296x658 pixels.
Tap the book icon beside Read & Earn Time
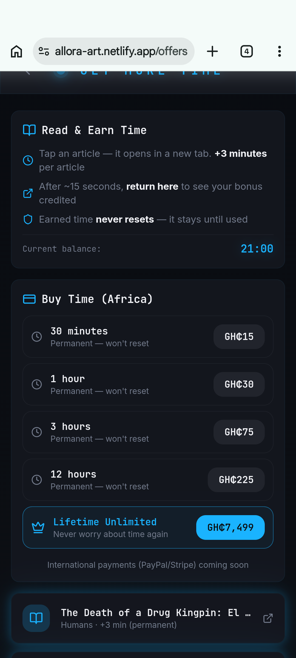point(29,130)
